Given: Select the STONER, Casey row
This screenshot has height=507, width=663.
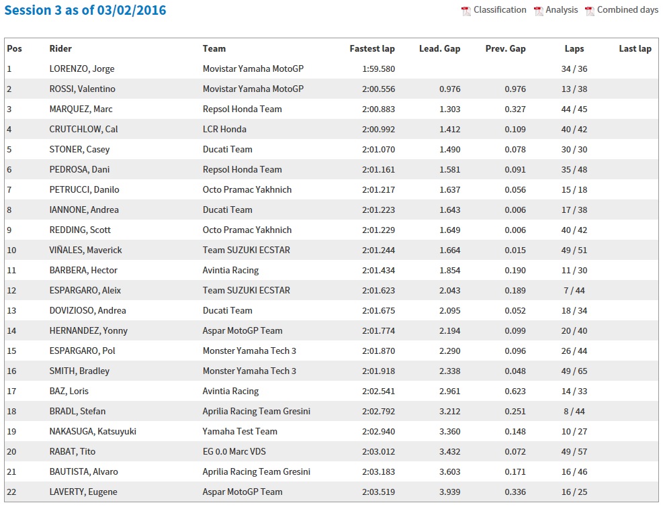Looking at the screenshot, I should (332, 149).
